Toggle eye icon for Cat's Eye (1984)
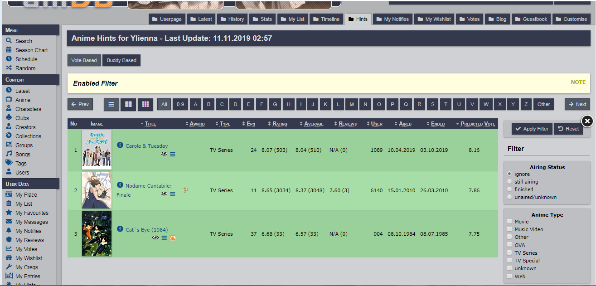 155,238
